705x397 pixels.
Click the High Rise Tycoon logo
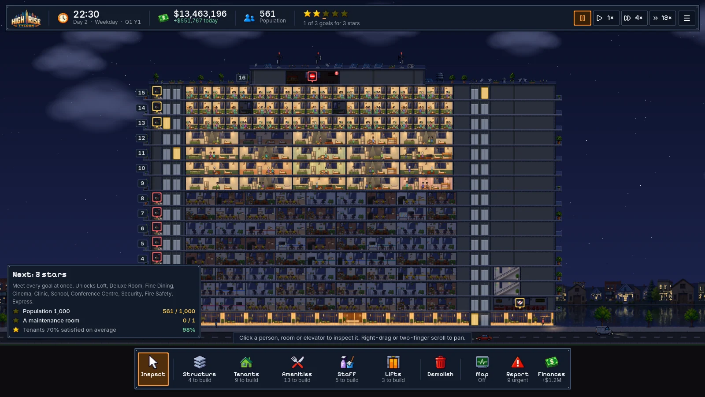(x=26, y=19)
